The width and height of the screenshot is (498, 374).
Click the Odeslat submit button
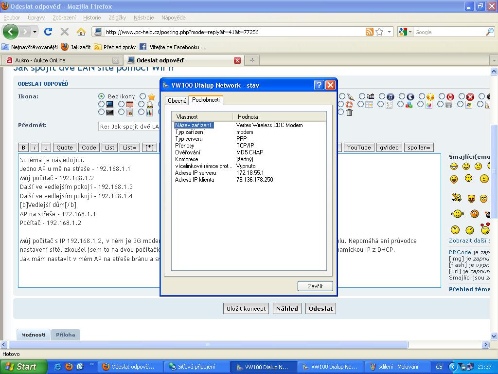[x=320, y=308]
